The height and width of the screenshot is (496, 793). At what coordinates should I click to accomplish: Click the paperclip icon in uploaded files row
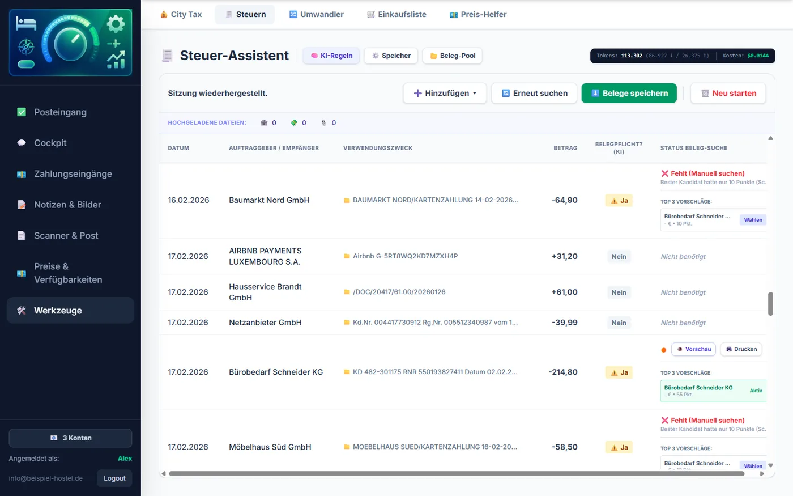click(324, 123)
